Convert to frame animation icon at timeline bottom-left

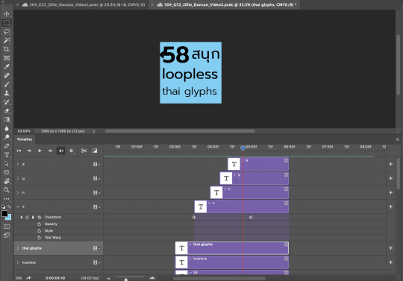19,278
